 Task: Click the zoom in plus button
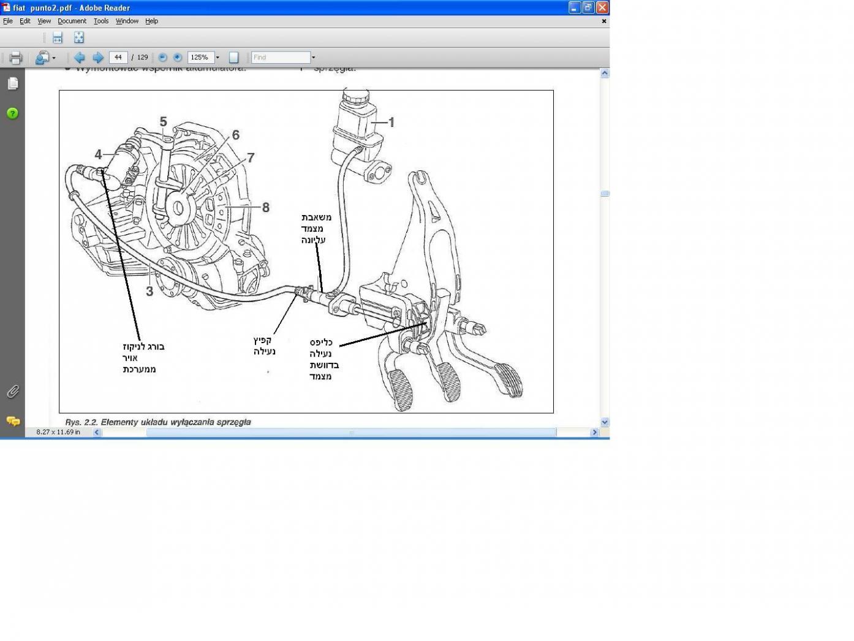tap(178, 58)
